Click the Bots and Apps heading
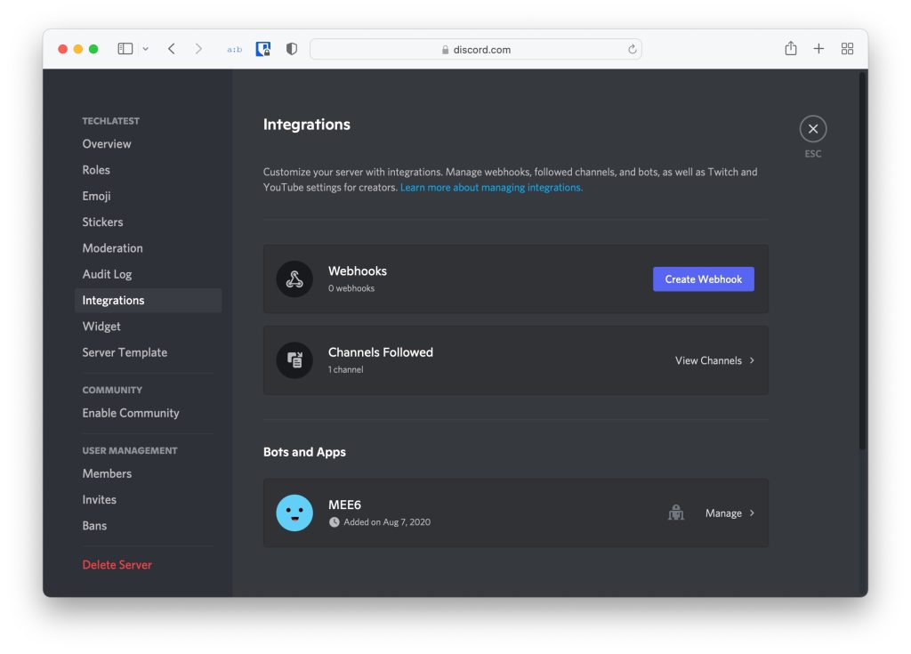Screen dimensions: 911x654 click(x=304, y=452)
